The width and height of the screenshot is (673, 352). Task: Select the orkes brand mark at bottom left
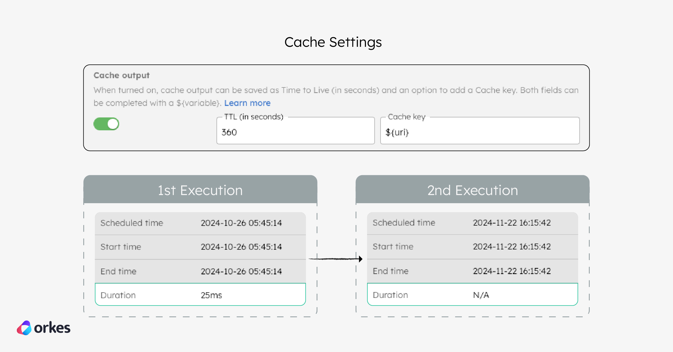25,327
